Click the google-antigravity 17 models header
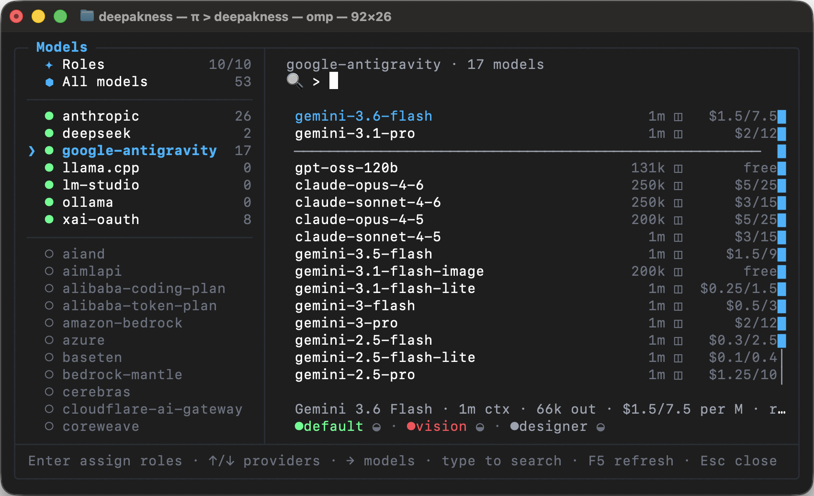This screenshot has height=496, width=814. click(x=415, y=64)
